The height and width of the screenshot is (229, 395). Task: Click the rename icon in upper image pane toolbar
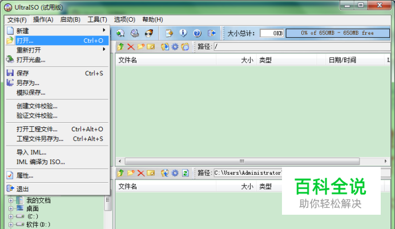pyautogui.click(x=151, y=47)
